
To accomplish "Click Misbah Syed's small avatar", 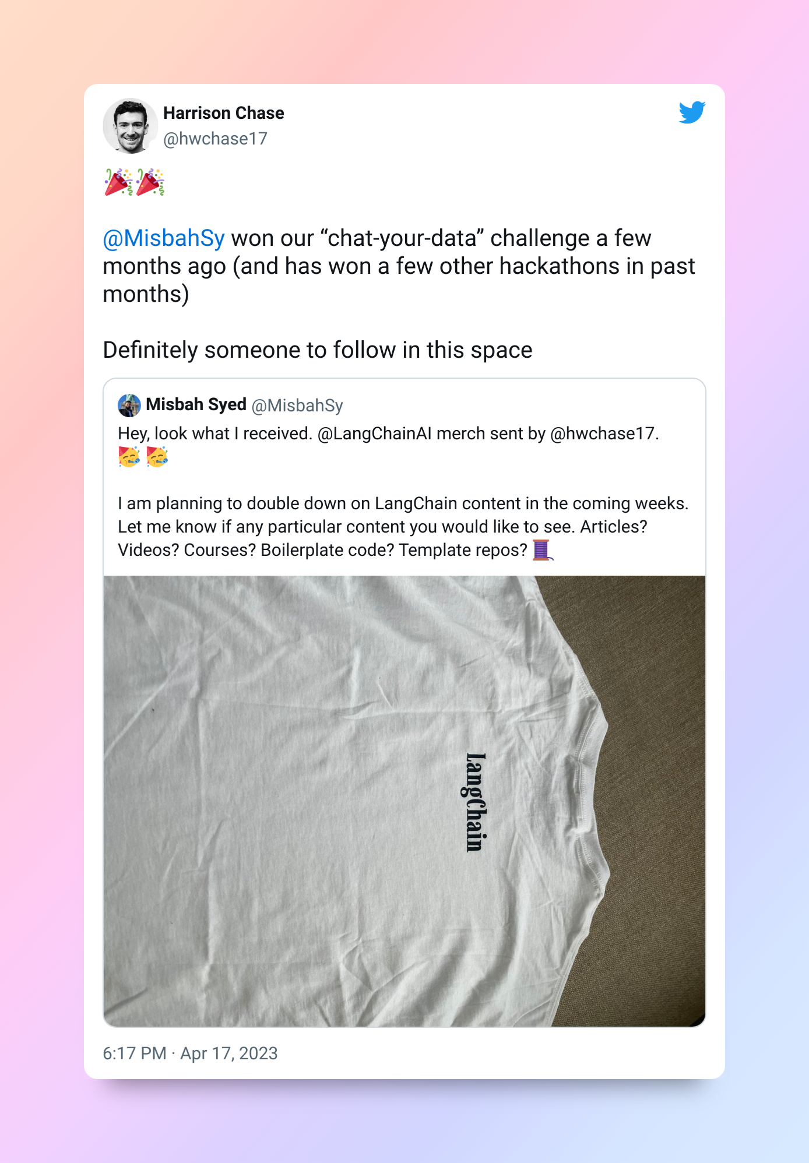I will point(129,405).
